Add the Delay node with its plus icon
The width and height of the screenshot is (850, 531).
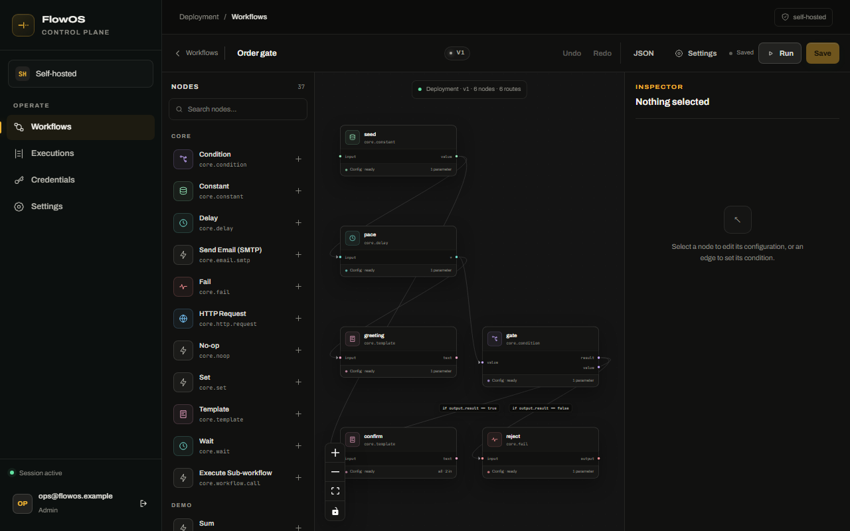tap(299, 223)
